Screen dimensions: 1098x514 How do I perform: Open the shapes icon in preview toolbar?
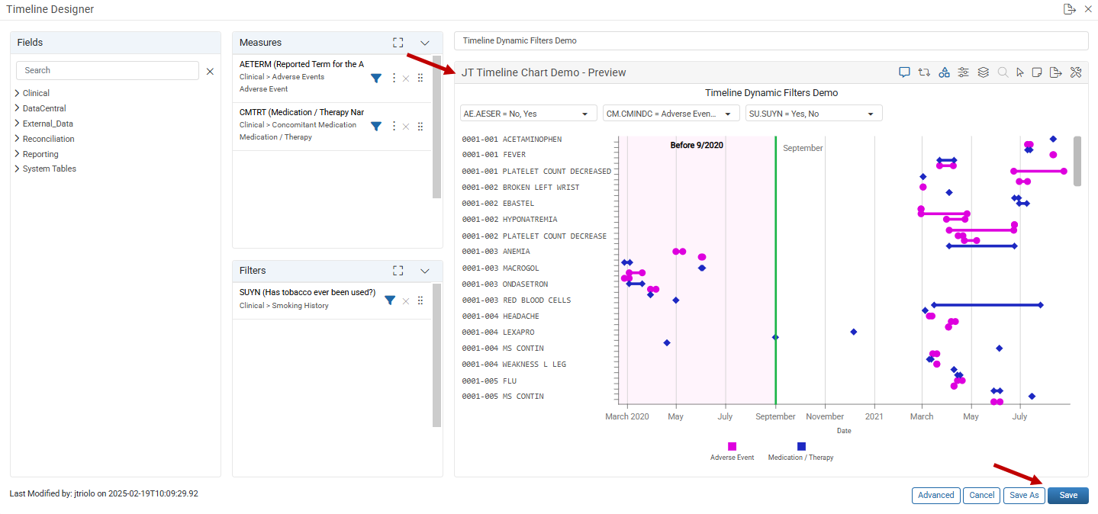[x=944, y=72]
